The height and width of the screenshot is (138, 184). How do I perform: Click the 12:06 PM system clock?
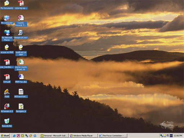tap(178, 135)
